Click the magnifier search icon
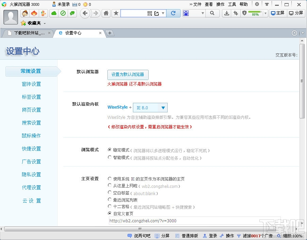 tap(212, 13)
